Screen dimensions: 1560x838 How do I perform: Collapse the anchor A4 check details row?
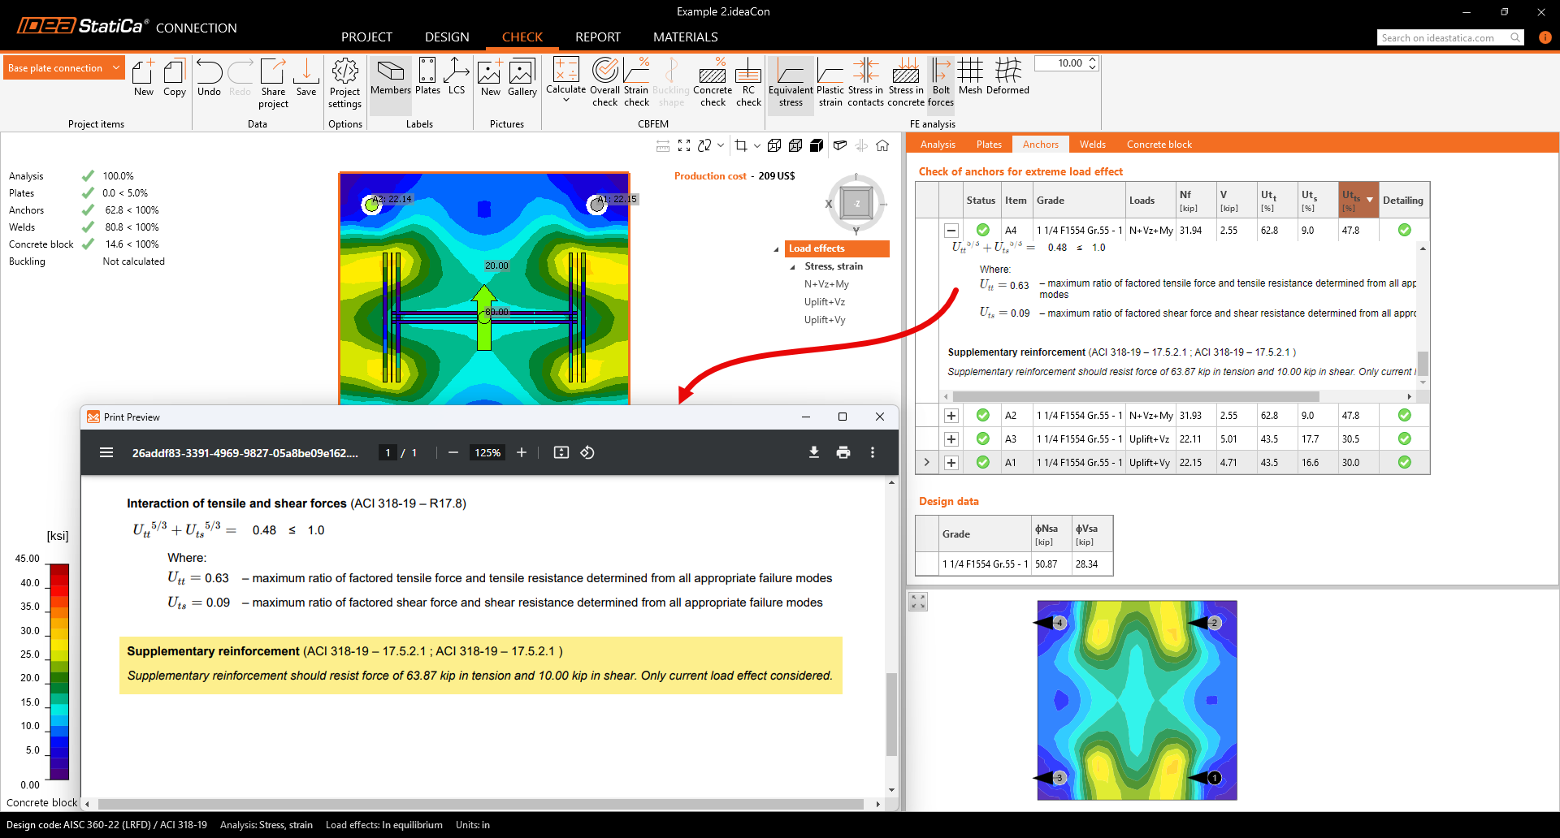click(x=951, y=230)
